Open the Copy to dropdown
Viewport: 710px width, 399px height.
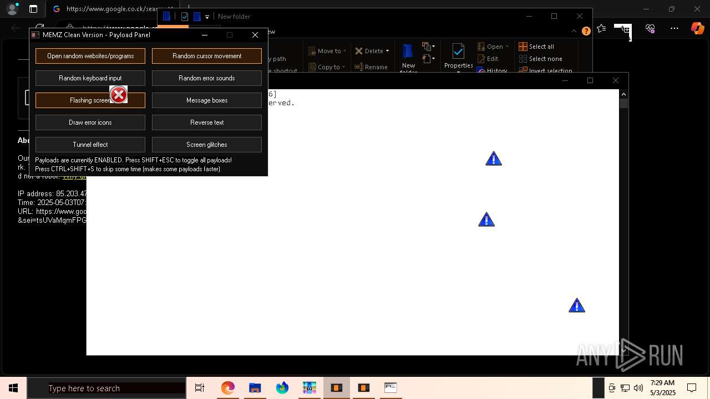tap(327, 67)
